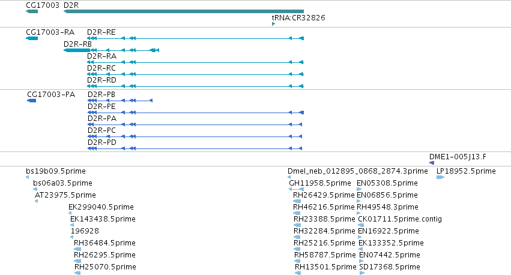Image resolution: width=511 pixels, height=276 pixels.
Task: Select the CG17003 gene bar
Action: 32,12
